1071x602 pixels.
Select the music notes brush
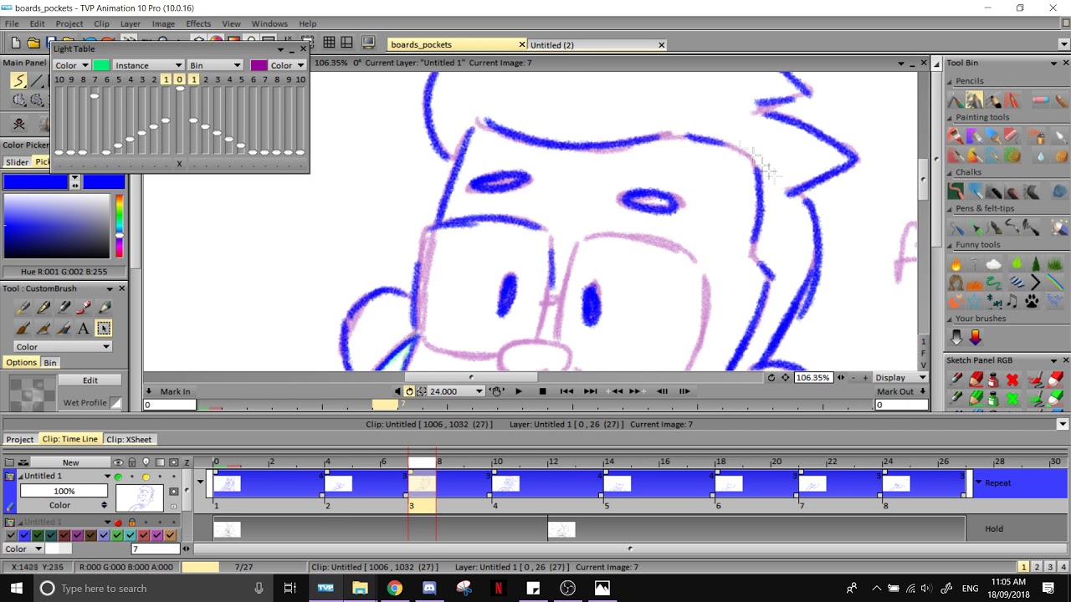tap(1012, 301)
